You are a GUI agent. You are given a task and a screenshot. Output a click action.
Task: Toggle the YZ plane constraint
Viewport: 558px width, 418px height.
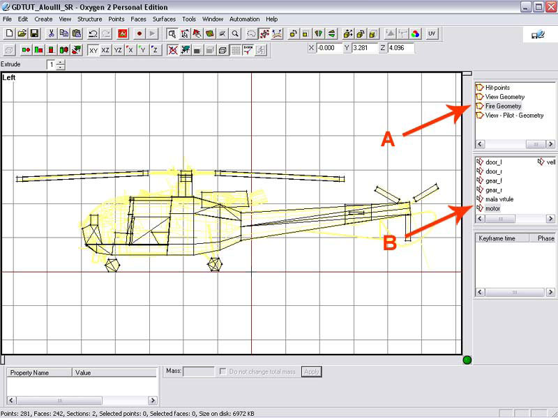tap(118, 50)
